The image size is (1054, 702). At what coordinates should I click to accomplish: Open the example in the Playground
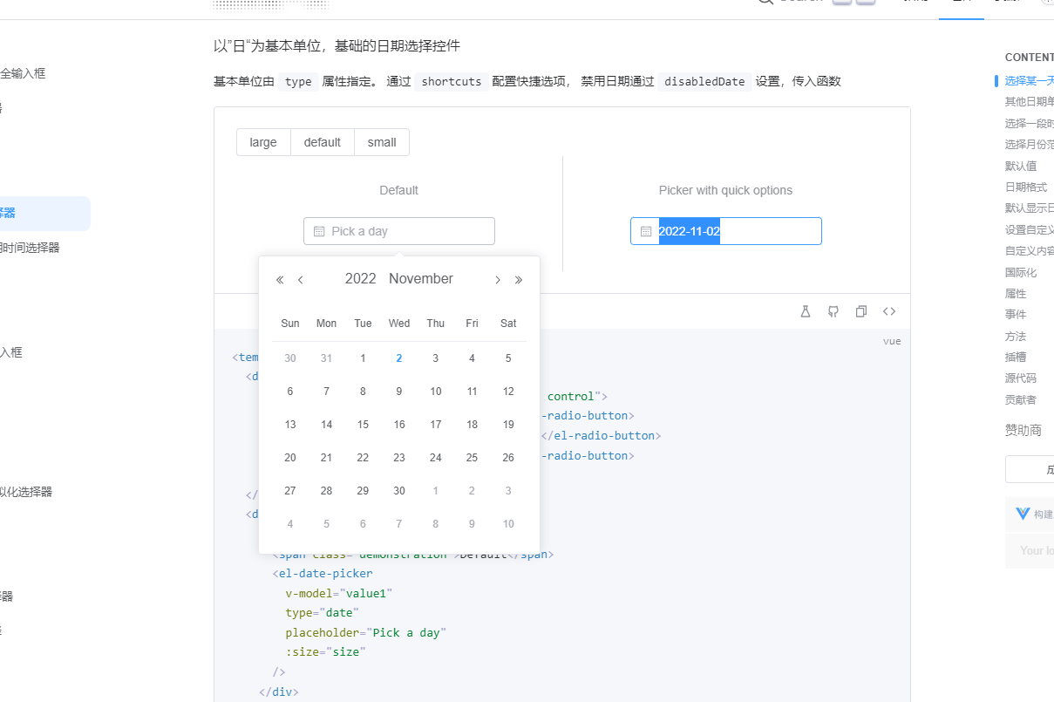805,310
